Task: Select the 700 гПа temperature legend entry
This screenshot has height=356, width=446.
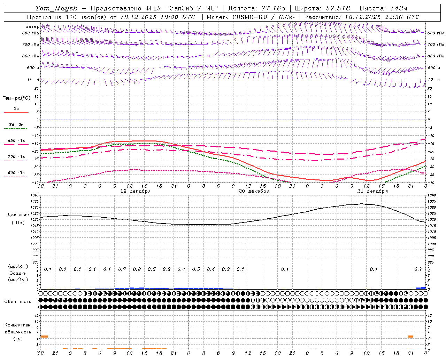Action: [16, 157]
